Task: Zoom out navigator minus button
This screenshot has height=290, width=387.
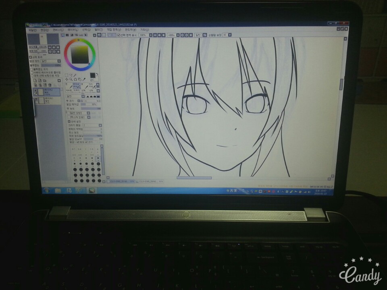Action: (x=50, y=48)
